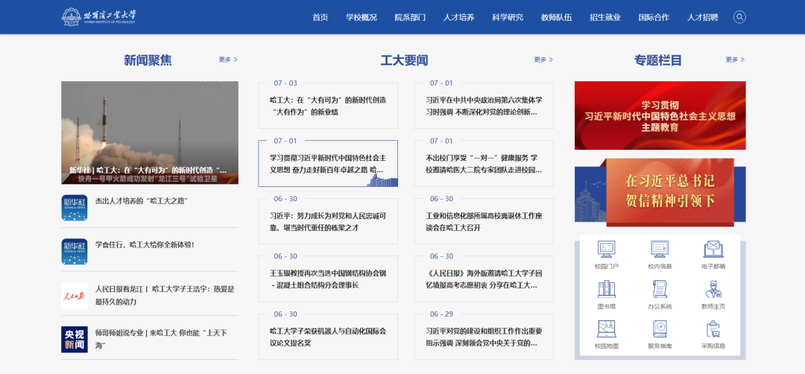
Task: Click the 教师主页 teacher icon
Action: (713, 289)
